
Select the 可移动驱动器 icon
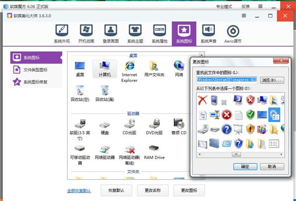(80, 155)
